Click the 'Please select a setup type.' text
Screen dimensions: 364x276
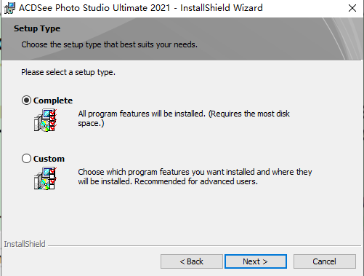point(68,72)
